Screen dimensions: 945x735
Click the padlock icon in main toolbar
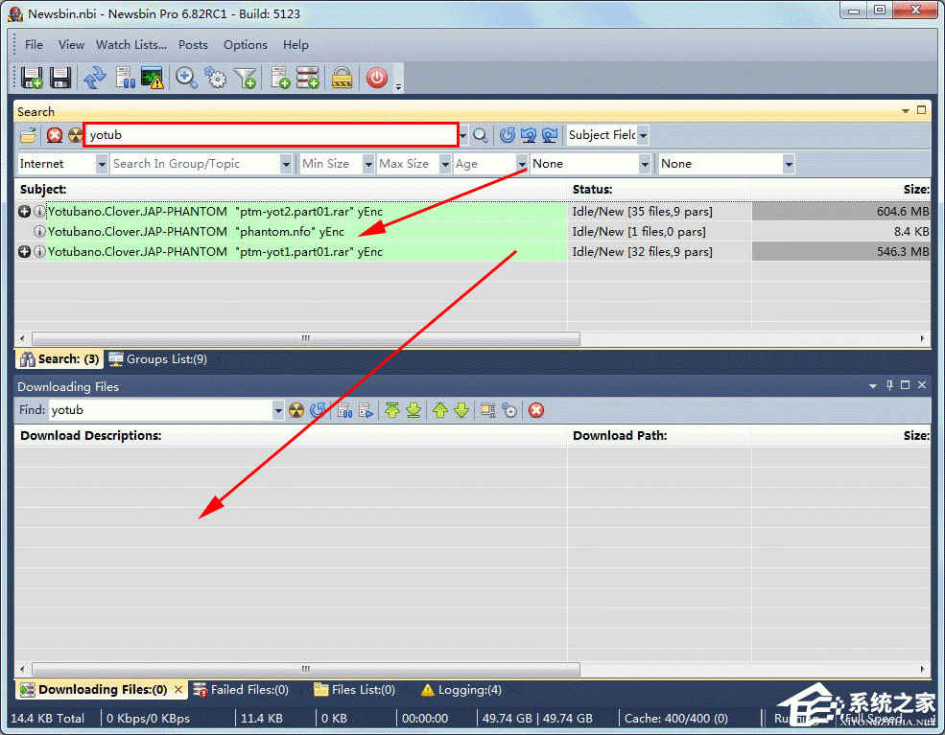click(x=343, y=78)
